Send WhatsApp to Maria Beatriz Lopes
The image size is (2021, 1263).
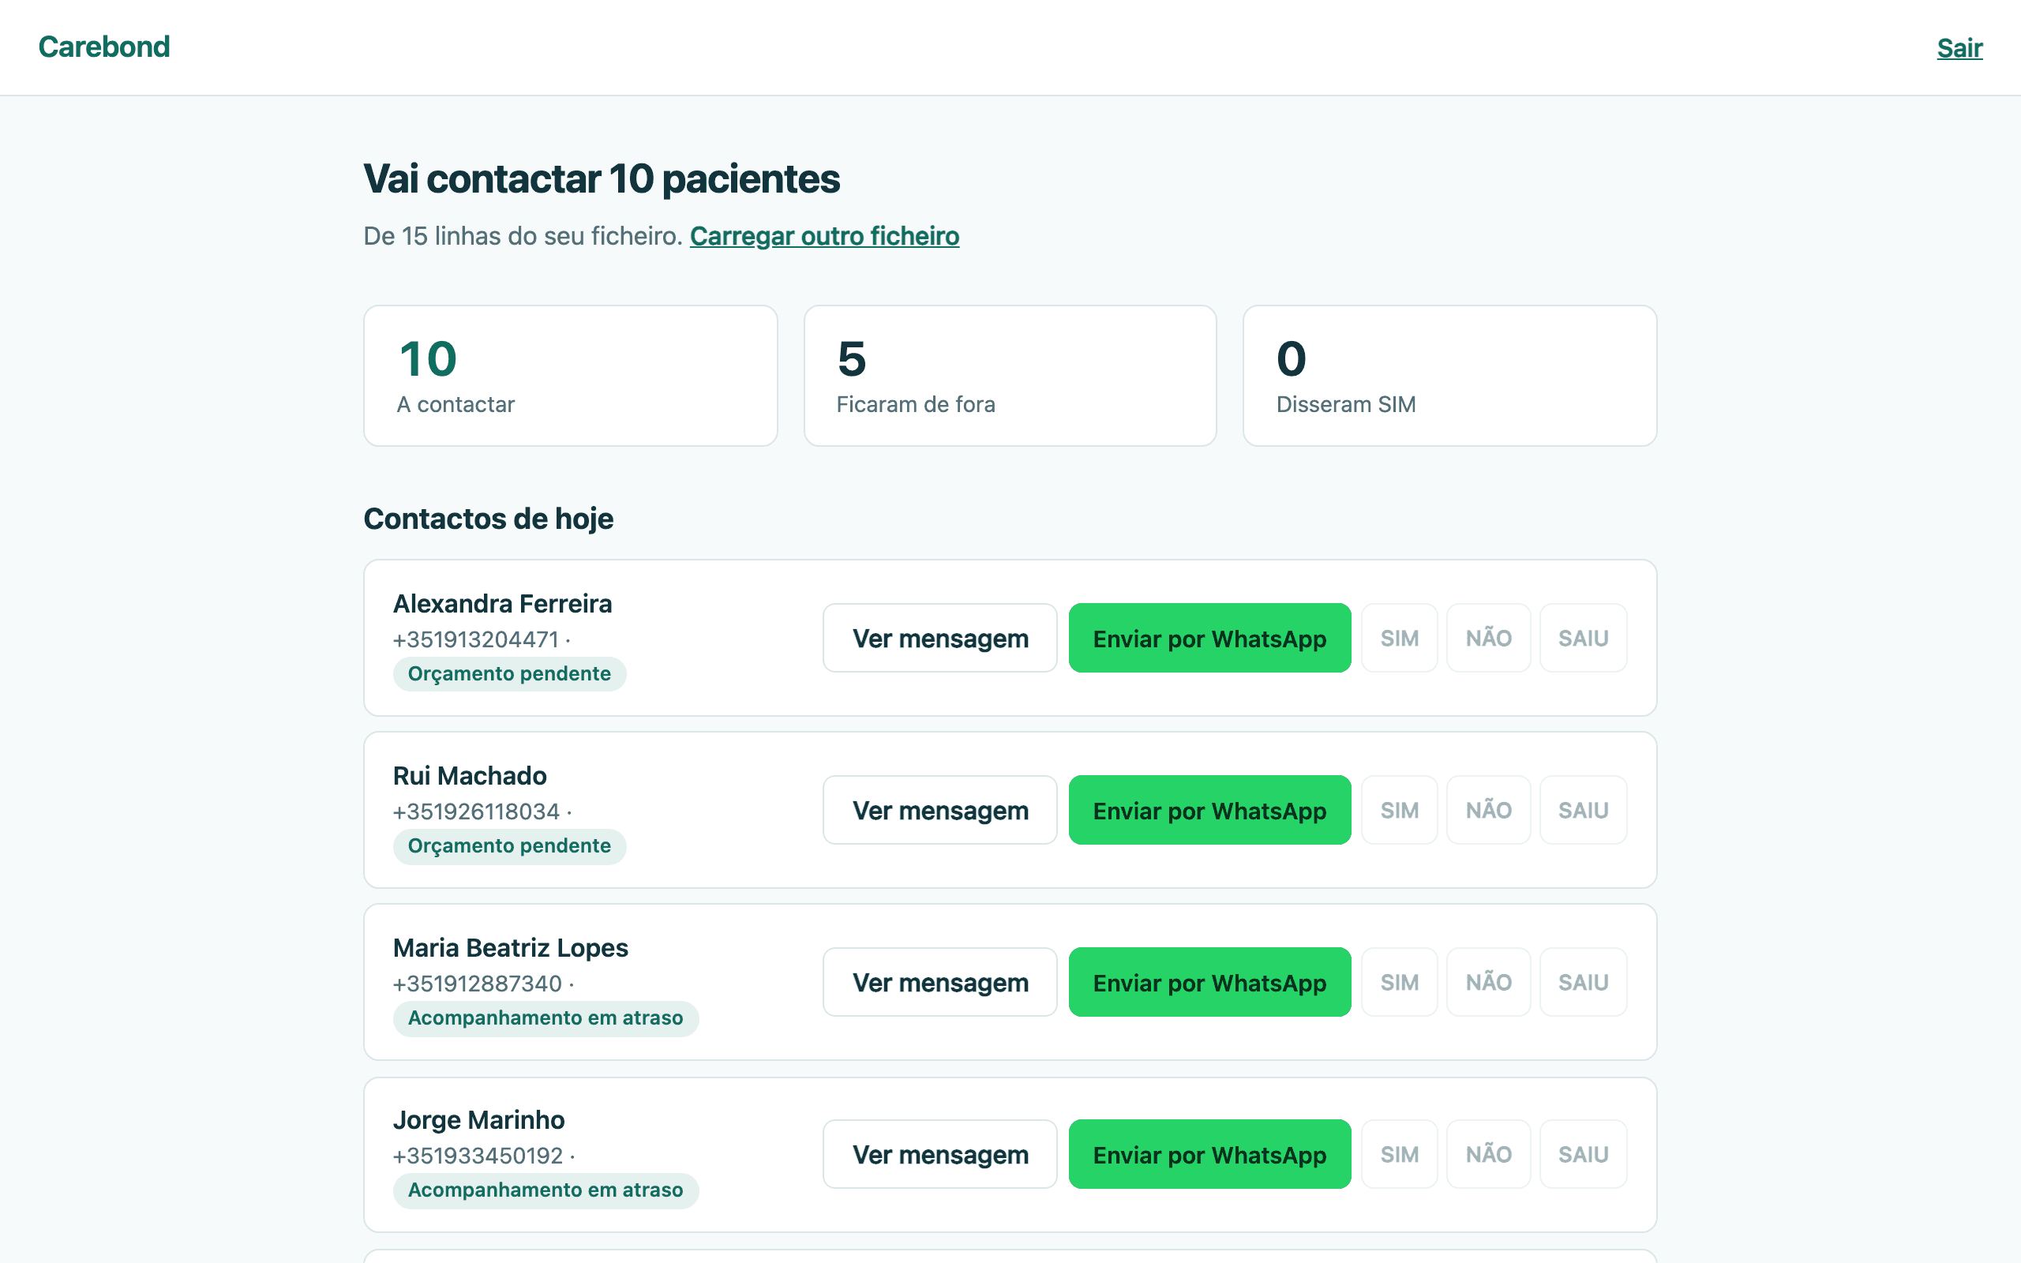point(1209,982)
